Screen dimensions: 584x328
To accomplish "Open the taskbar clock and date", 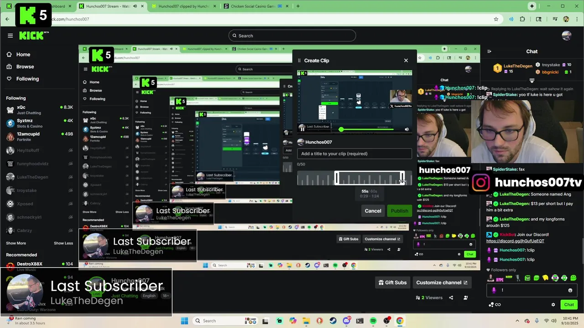I will (x=570, y=321).
